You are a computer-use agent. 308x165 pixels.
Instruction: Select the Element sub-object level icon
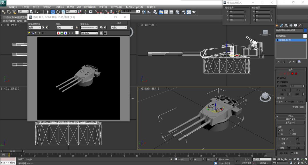click(x=296, y=74)
